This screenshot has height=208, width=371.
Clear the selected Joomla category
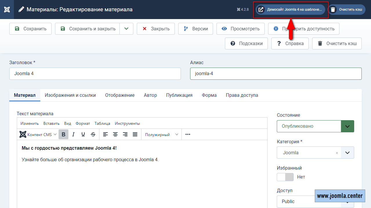337,153
